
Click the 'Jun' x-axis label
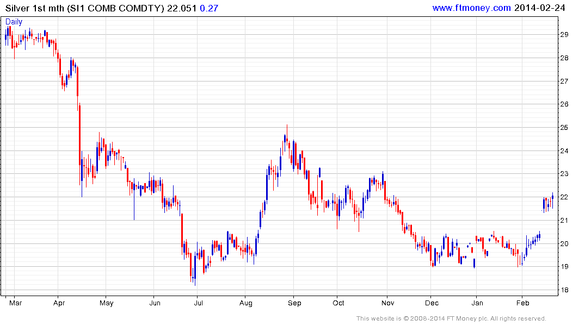coord(155,303)
